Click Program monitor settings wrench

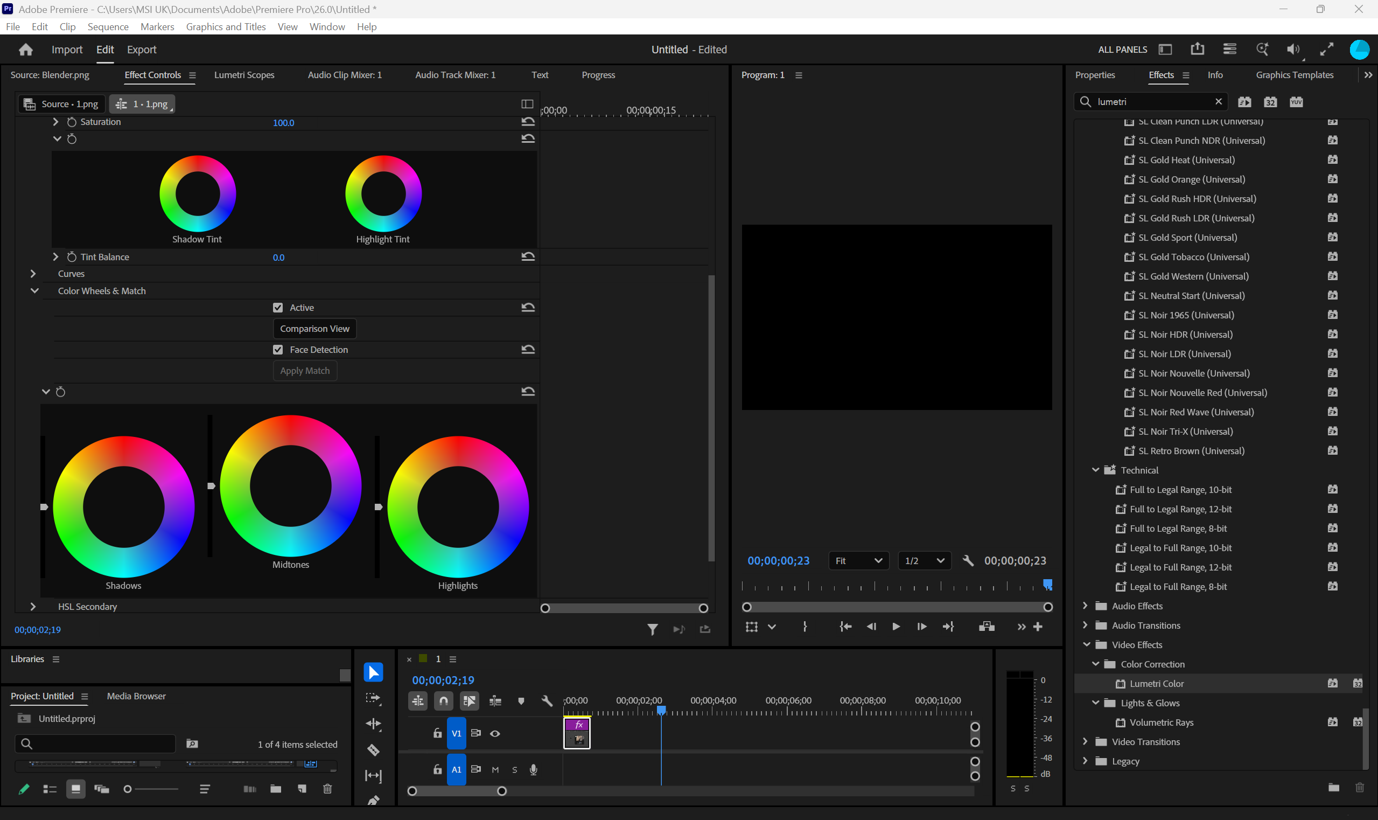coord(968,561)
